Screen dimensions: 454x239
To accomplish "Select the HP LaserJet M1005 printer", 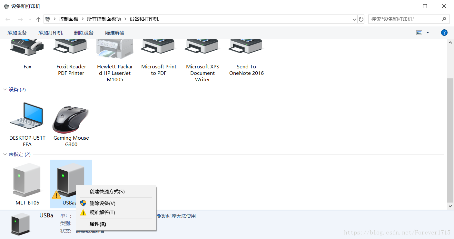I will (115, 49).
